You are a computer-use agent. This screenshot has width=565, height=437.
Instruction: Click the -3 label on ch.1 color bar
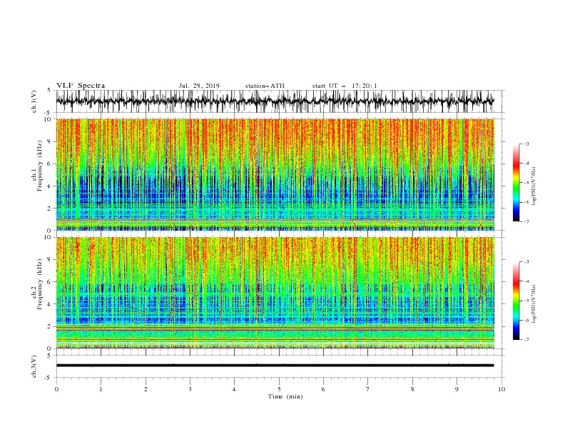point(526,144)
